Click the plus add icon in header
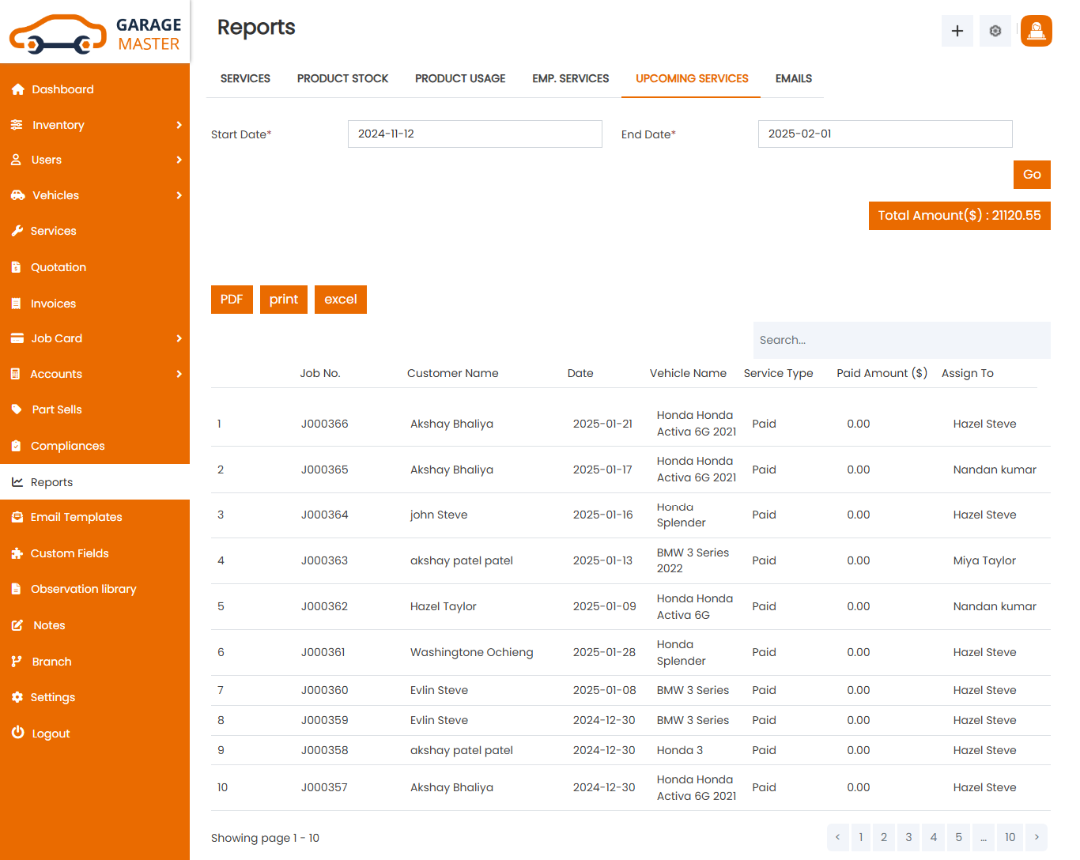Screen dimensions: 1080x860 pos(957,31)
